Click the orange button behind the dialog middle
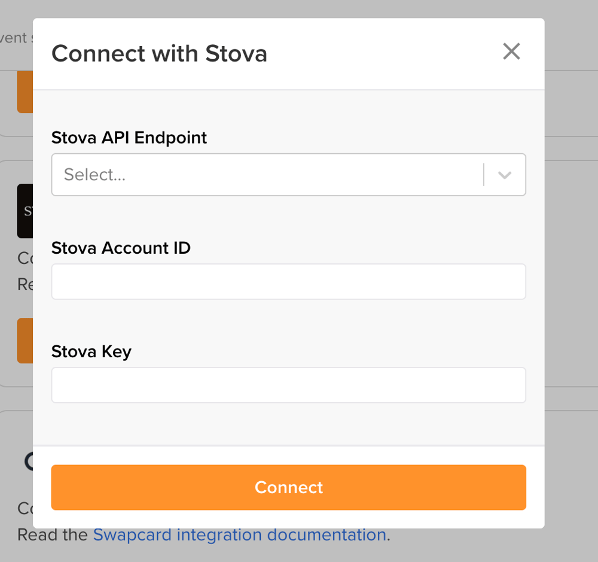The height and width of the screenshot is (562, 598). click(x=25, y=341)
